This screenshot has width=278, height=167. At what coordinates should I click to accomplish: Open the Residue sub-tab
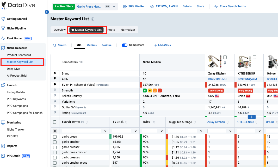[107, 45]
